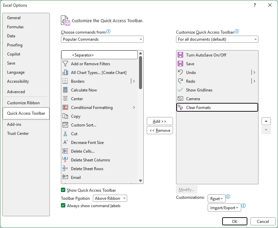This screenshot has width=278, height=228.
Task: Open the Language options category
Action: (26, 72)
